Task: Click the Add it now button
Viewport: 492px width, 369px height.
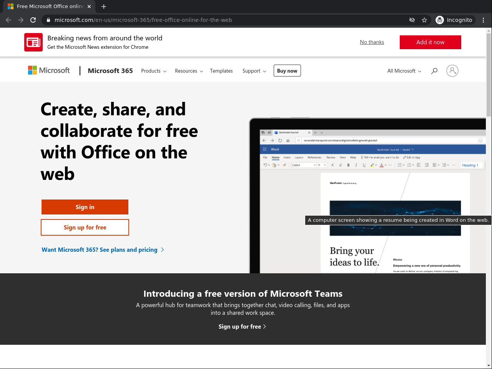Action: click(430, 42)
